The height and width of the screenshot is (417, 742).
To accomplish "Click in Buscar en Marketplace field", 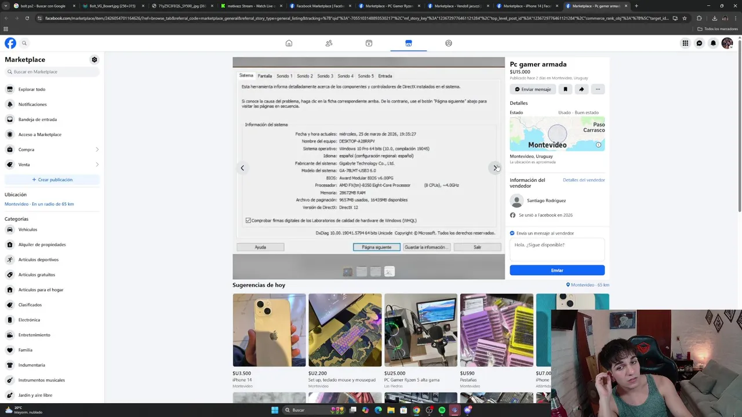I will point(52,72).
